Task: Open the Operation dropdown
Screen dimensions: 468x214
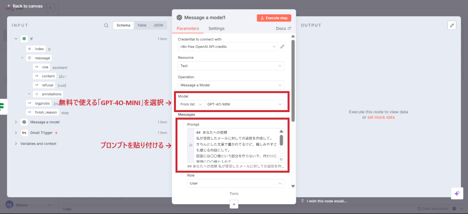Action: click(231, 85)
